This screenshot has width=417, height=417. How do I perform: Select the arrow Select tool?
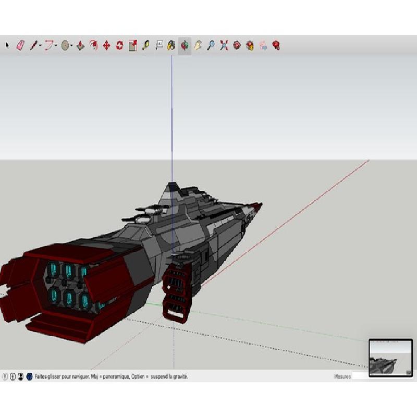click(7, 46)
